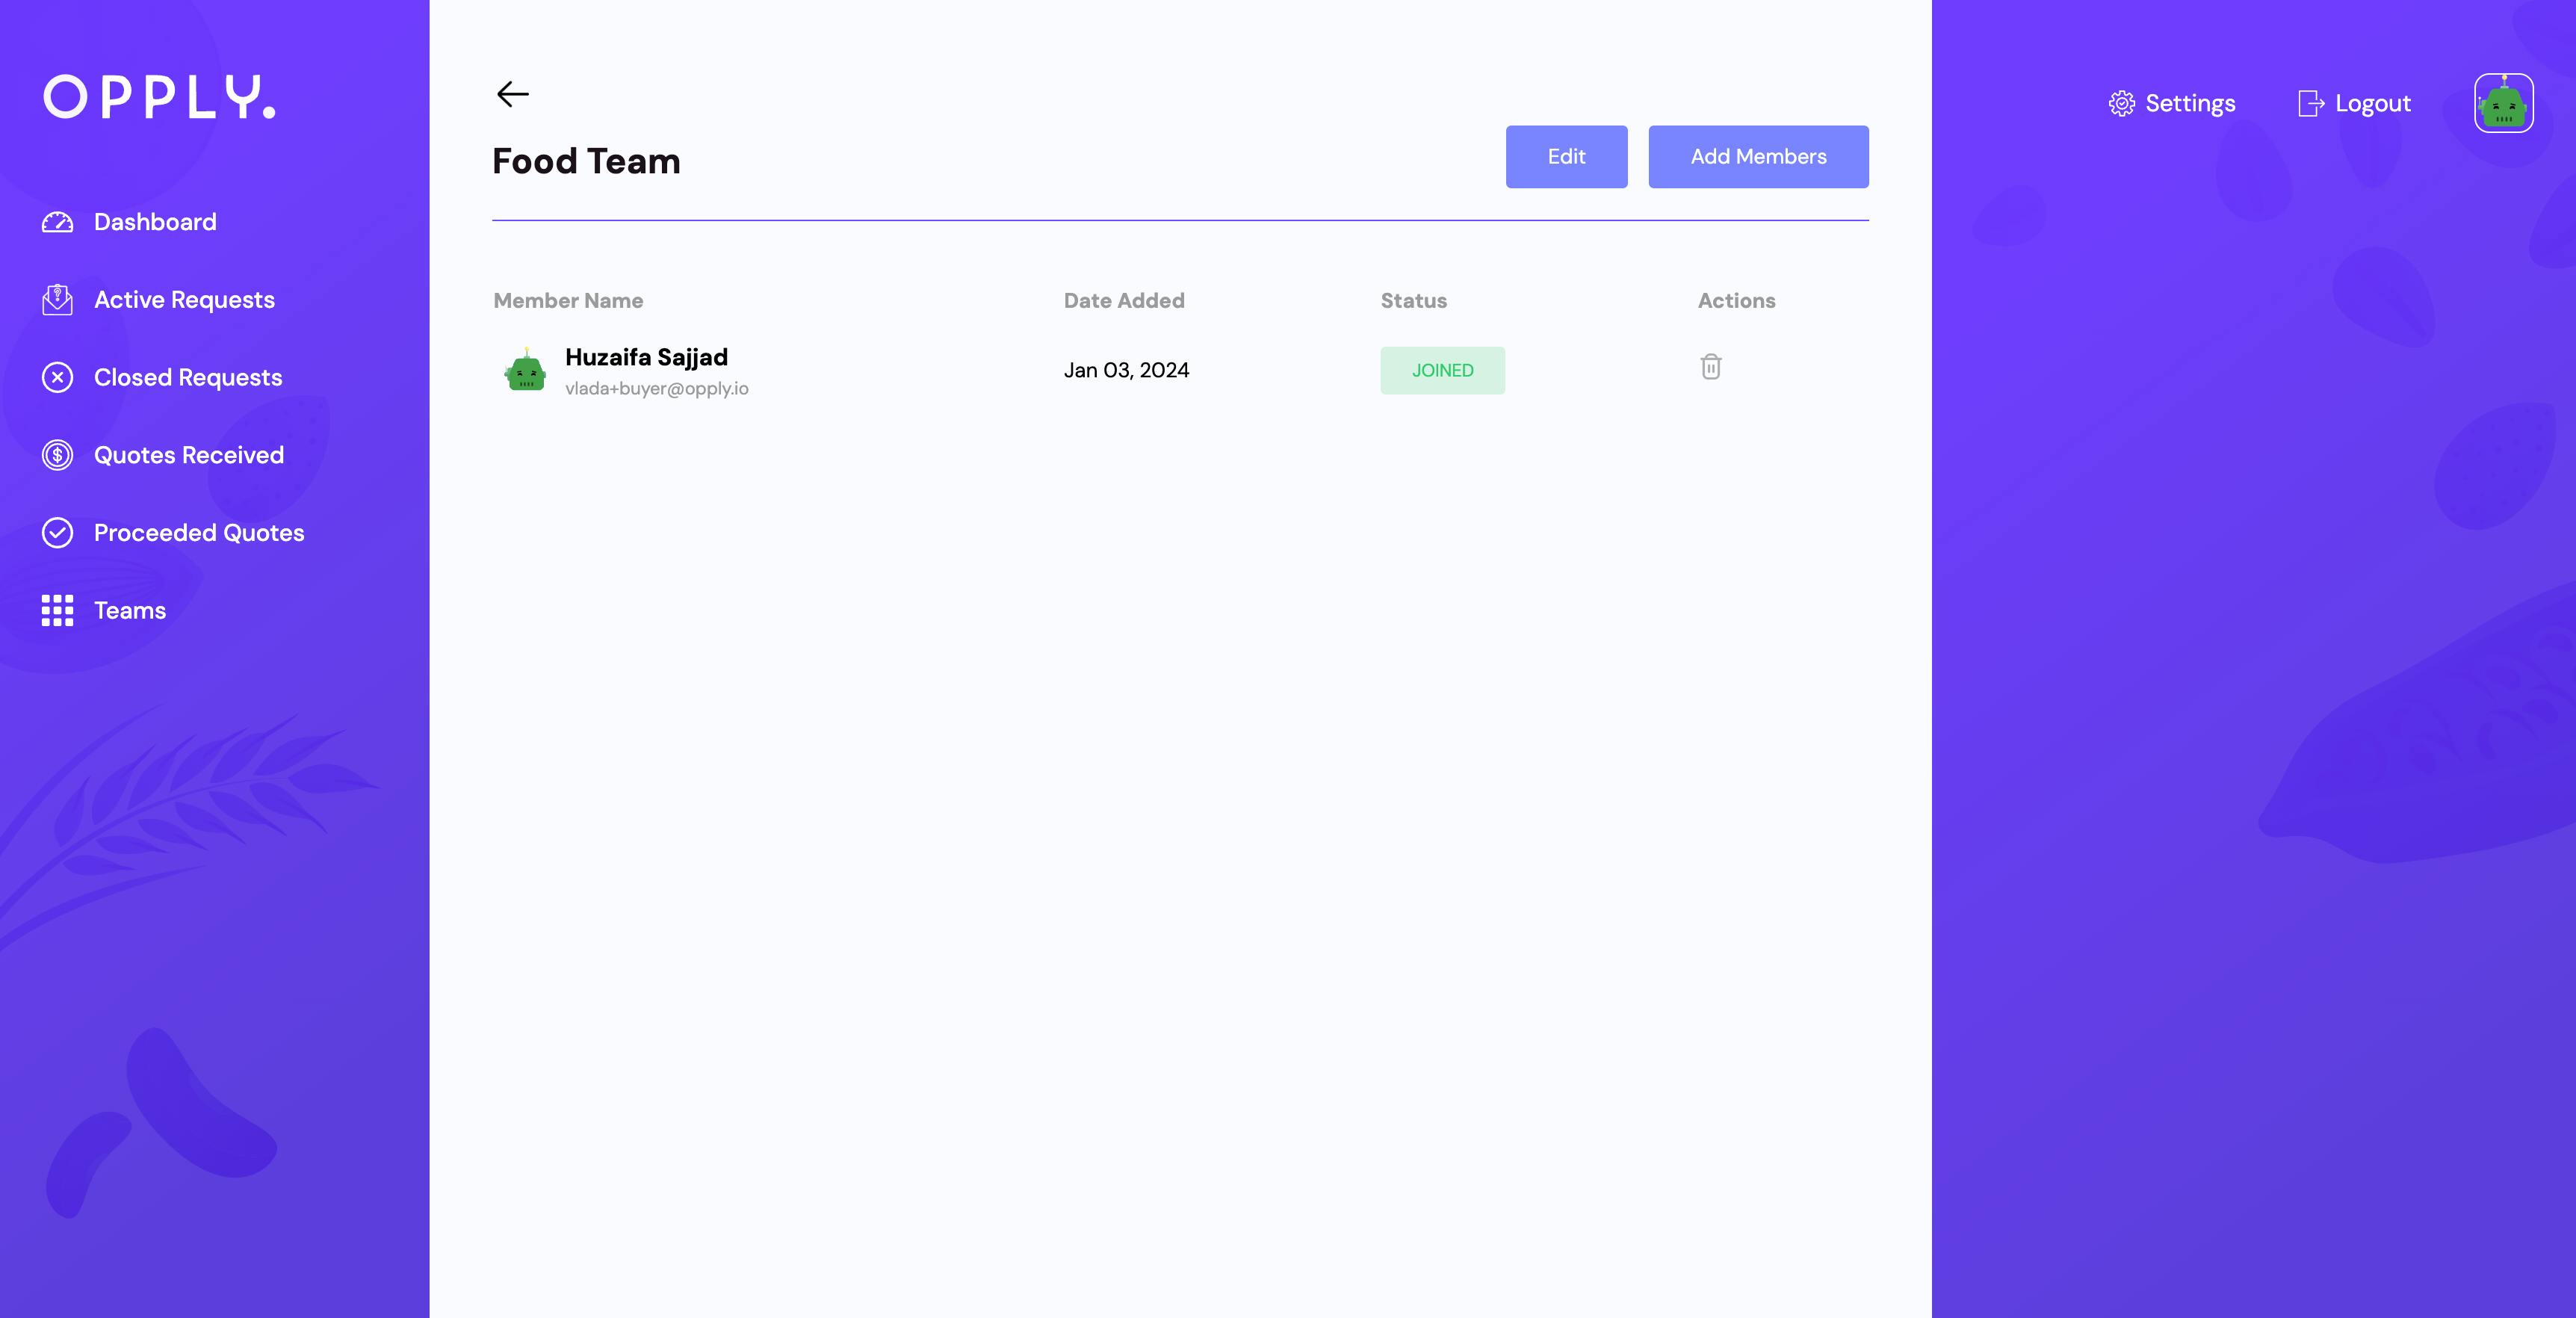The width and height of the screenshot is (2576, 1318).
Task: Click the Date Added column header
Action: point(1124,301)
